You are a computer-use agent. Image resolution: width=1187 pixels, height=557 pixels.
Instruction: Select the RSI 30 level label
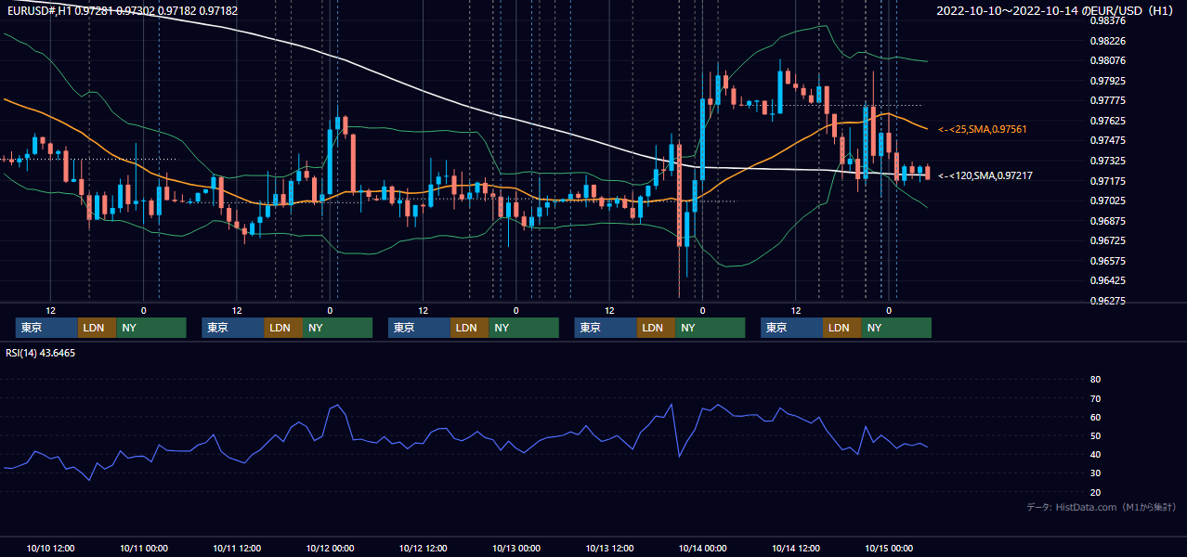1095,473
